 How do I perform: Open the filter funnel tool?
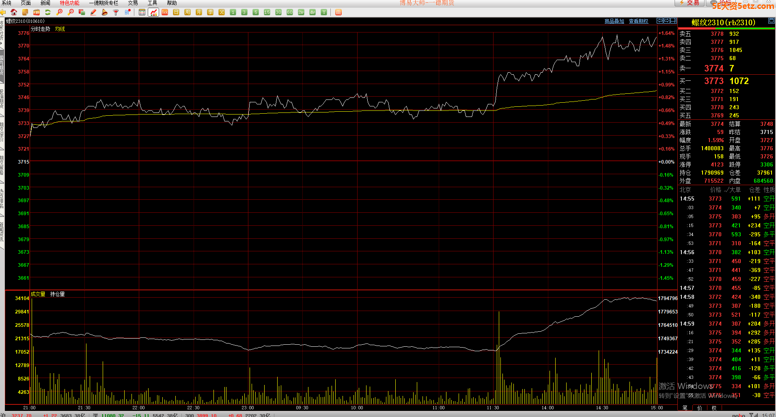point(116,12)
